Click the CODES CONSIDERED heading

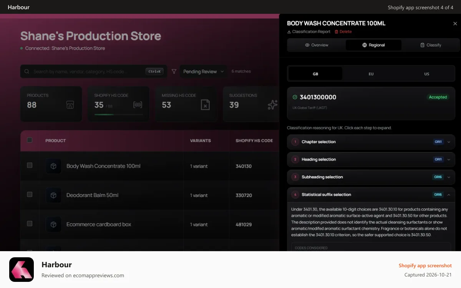(311, 248)
